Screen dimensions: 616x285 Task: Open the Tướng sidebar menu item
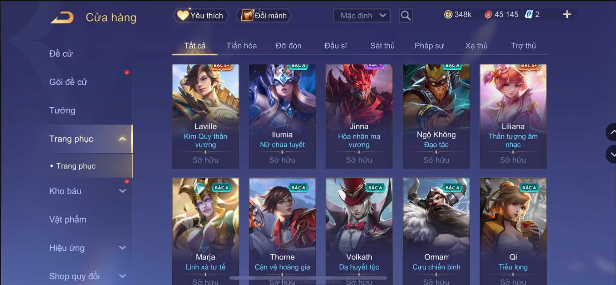[x=62, y=110]
